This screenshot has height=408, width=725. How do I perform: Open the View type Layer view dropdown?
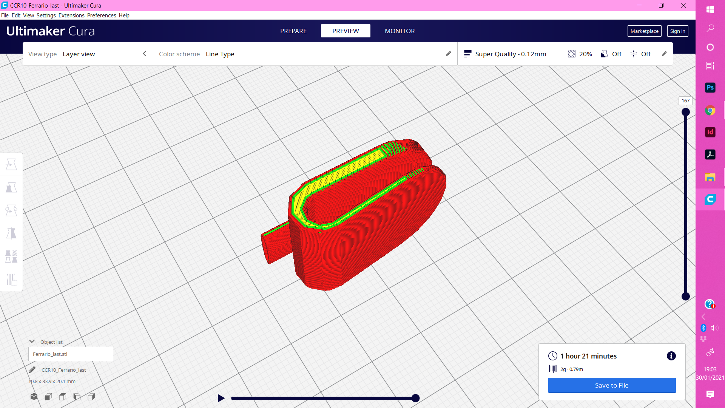point(88,54)
